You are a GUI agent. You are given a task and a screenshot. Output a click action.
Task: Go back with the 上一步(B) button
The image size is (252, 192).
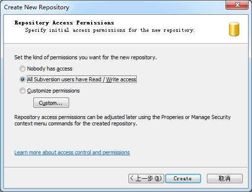[x=146, y=178]
